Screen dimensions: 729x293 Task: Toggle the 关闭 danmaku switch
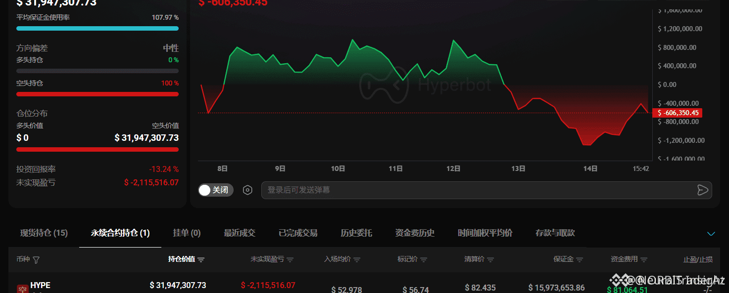[216, 190]
